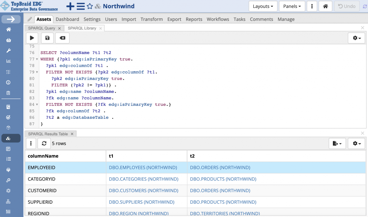Open the three-dot menu in top bar
The width and height of the screenshot is (368, 217).
click(x=312, y=6)
